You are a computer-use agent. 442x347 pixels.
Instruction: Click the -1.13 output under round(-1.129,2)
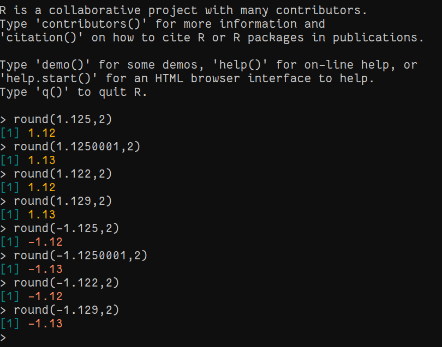coord(45,324)
